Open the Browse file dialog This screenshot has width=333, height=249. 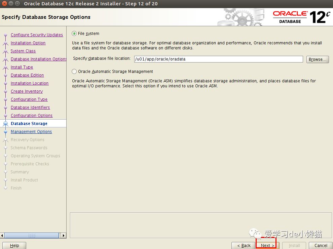(x=318, y=59)
